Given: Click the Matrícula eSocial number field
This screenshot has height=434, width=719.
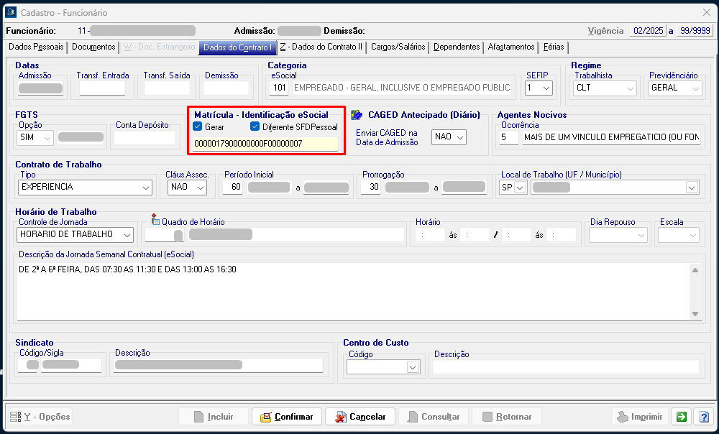Looking at the screenshot, I should 265,144.
